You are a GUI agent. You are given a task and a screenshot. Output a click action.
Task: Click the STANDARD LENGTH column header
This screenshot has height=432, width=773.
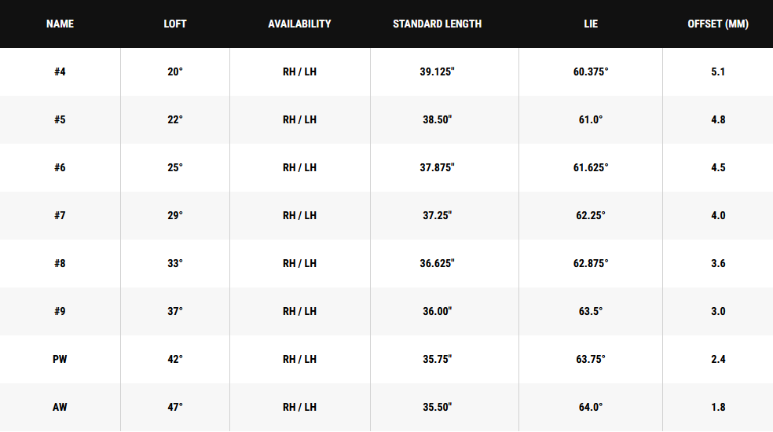click(x=437, y=24)
